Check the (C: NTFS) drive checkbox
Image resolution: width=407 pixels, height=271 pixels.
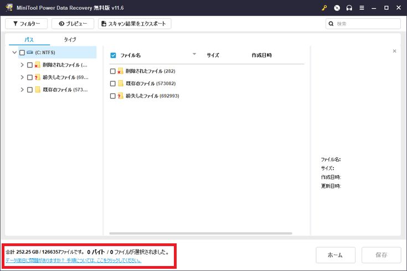(x=22, y=53)
